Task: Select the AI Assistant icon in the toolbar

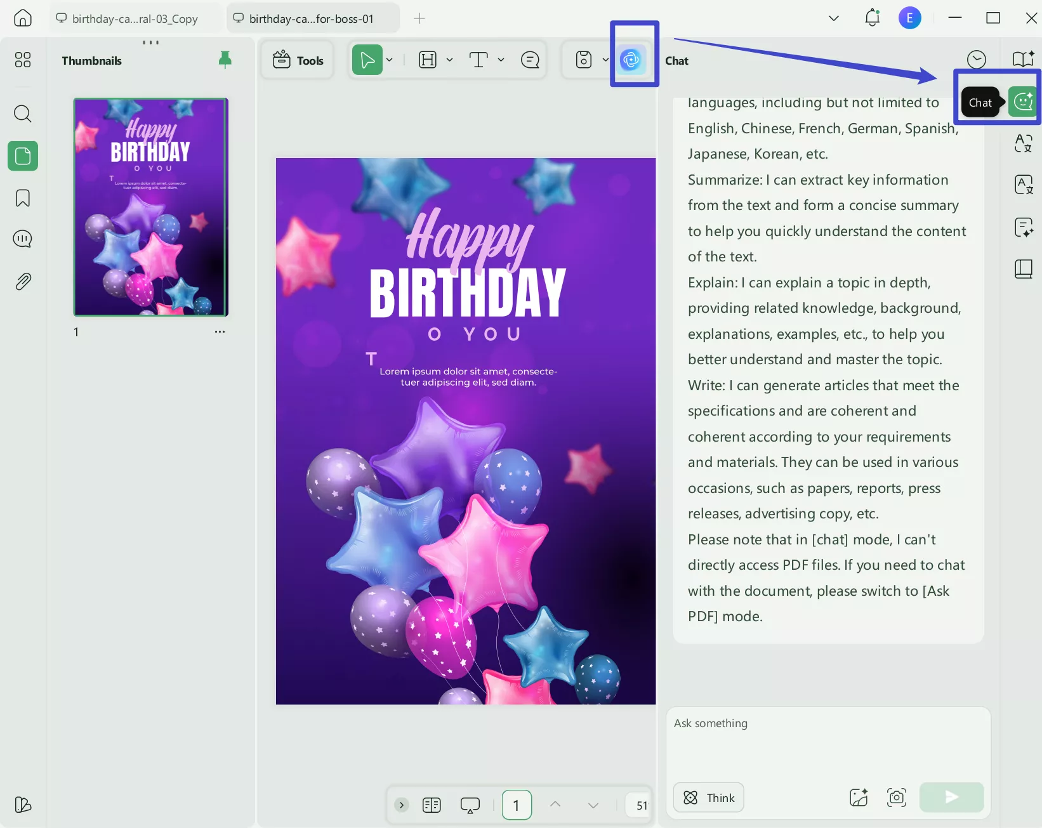Action: click(x=632, y=59)
